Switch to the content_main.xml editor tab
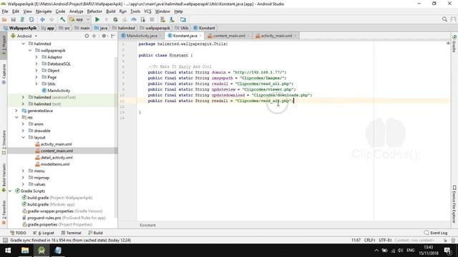458x257 pixels. [x=229, y=36]
